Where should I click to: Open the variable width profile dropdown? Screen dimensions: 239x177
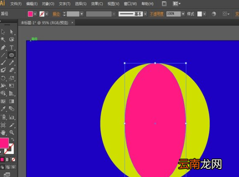click(x=114, y=14)
